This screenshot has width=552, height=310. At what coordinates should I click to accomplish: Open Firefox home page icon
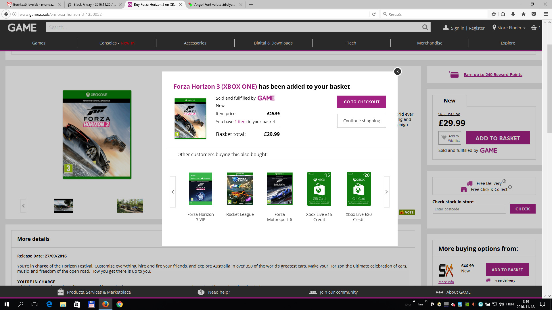click(524, 14)
